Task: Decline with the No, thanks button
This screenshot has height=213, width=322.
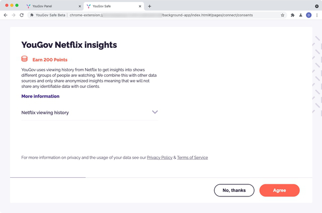Action: (x=234, y=190)
